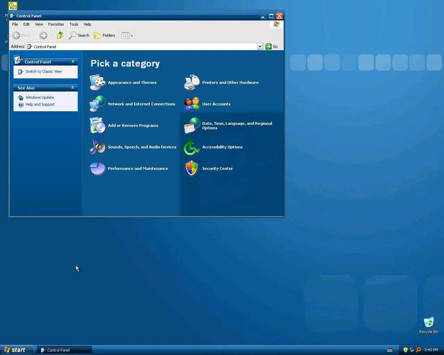Open the Sounds, Speech, and Audio Devices text link
Screen dimensions: 444x355
[142, 147]
